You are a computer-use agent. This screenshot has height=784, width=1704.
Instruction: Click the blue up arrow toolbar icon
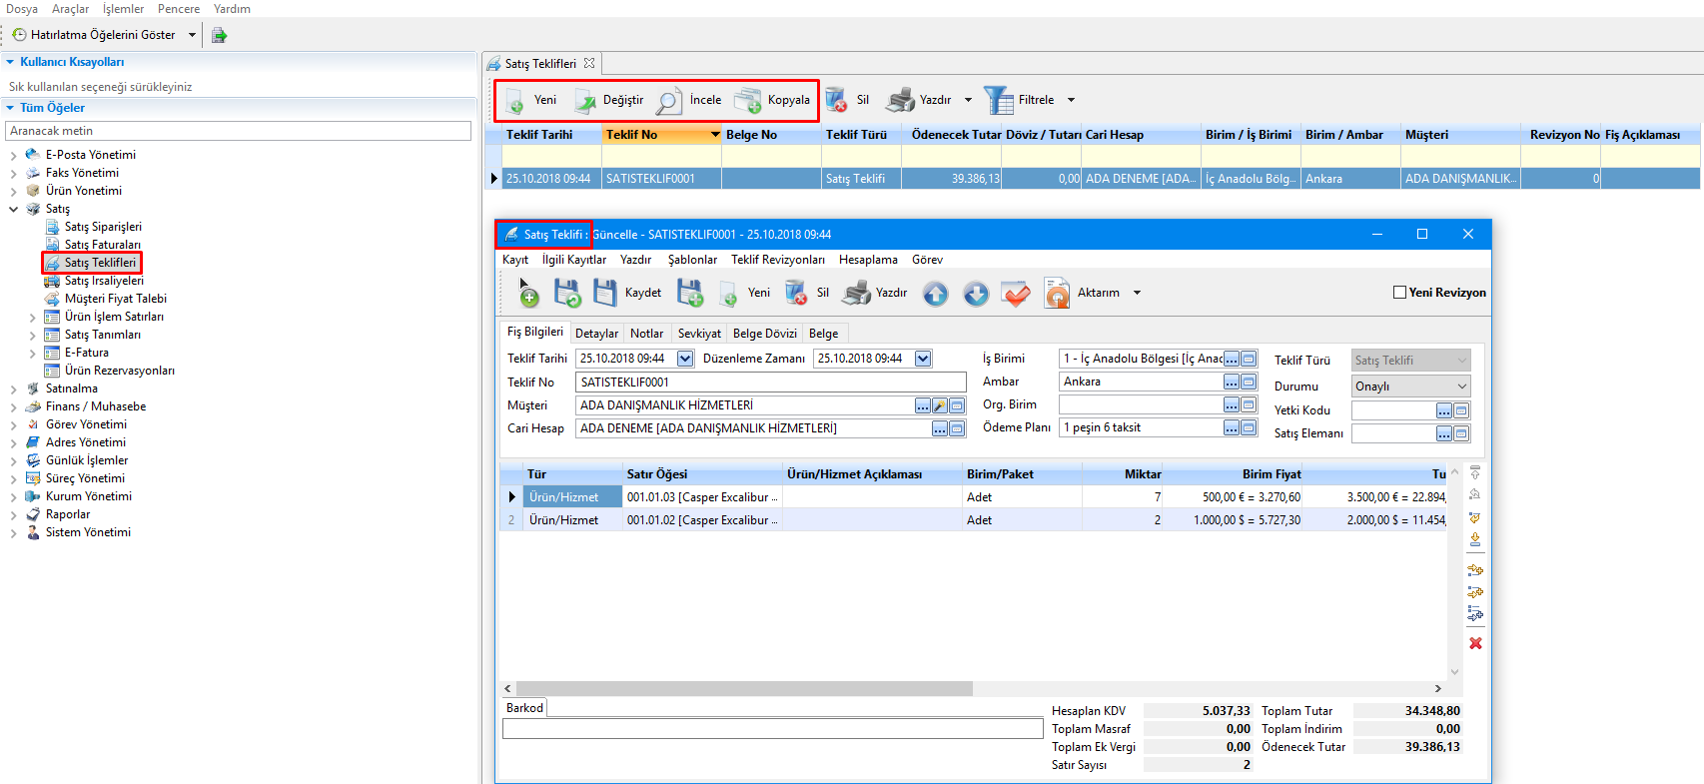coord(935,294)
